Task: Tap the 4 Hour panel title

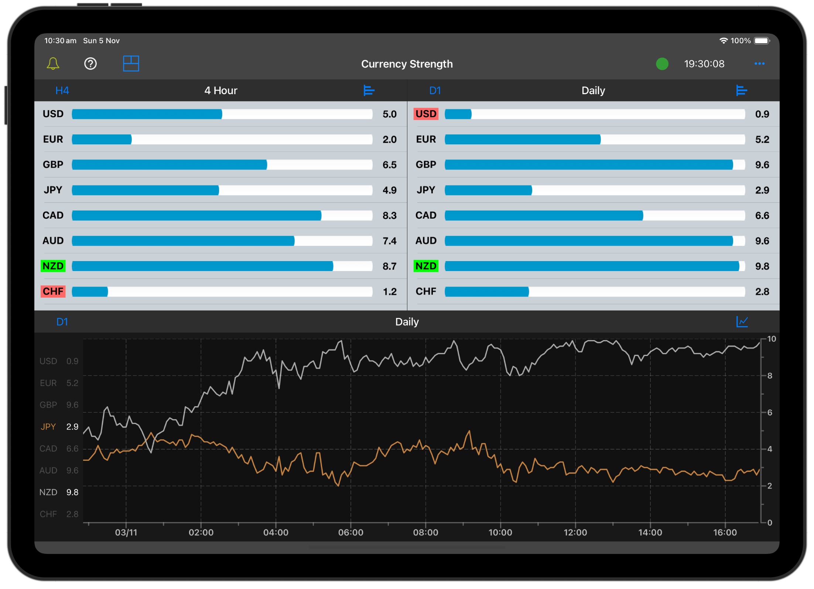Action: click(x=221, y=90)
